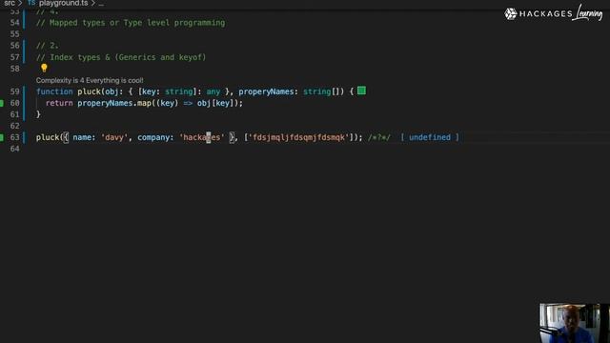Click the 'playground.ts' breadcrumb
610x343 pixels.
click(64, 3)
